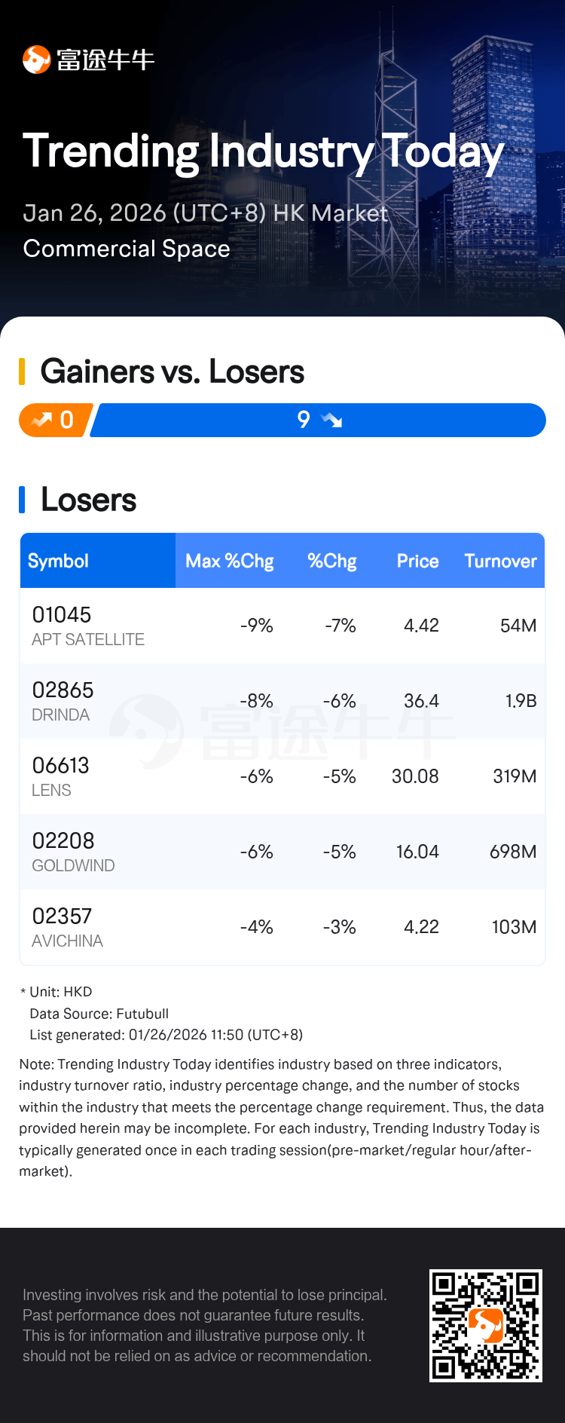565x1423 pixels.
Task: Click the orange gainers arrow icon
Action: click(41, 420)
